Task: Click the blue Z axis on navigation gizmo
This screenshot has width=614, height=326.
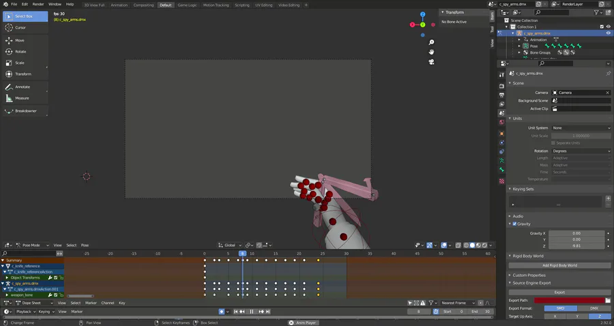Action: click(422, 14)
